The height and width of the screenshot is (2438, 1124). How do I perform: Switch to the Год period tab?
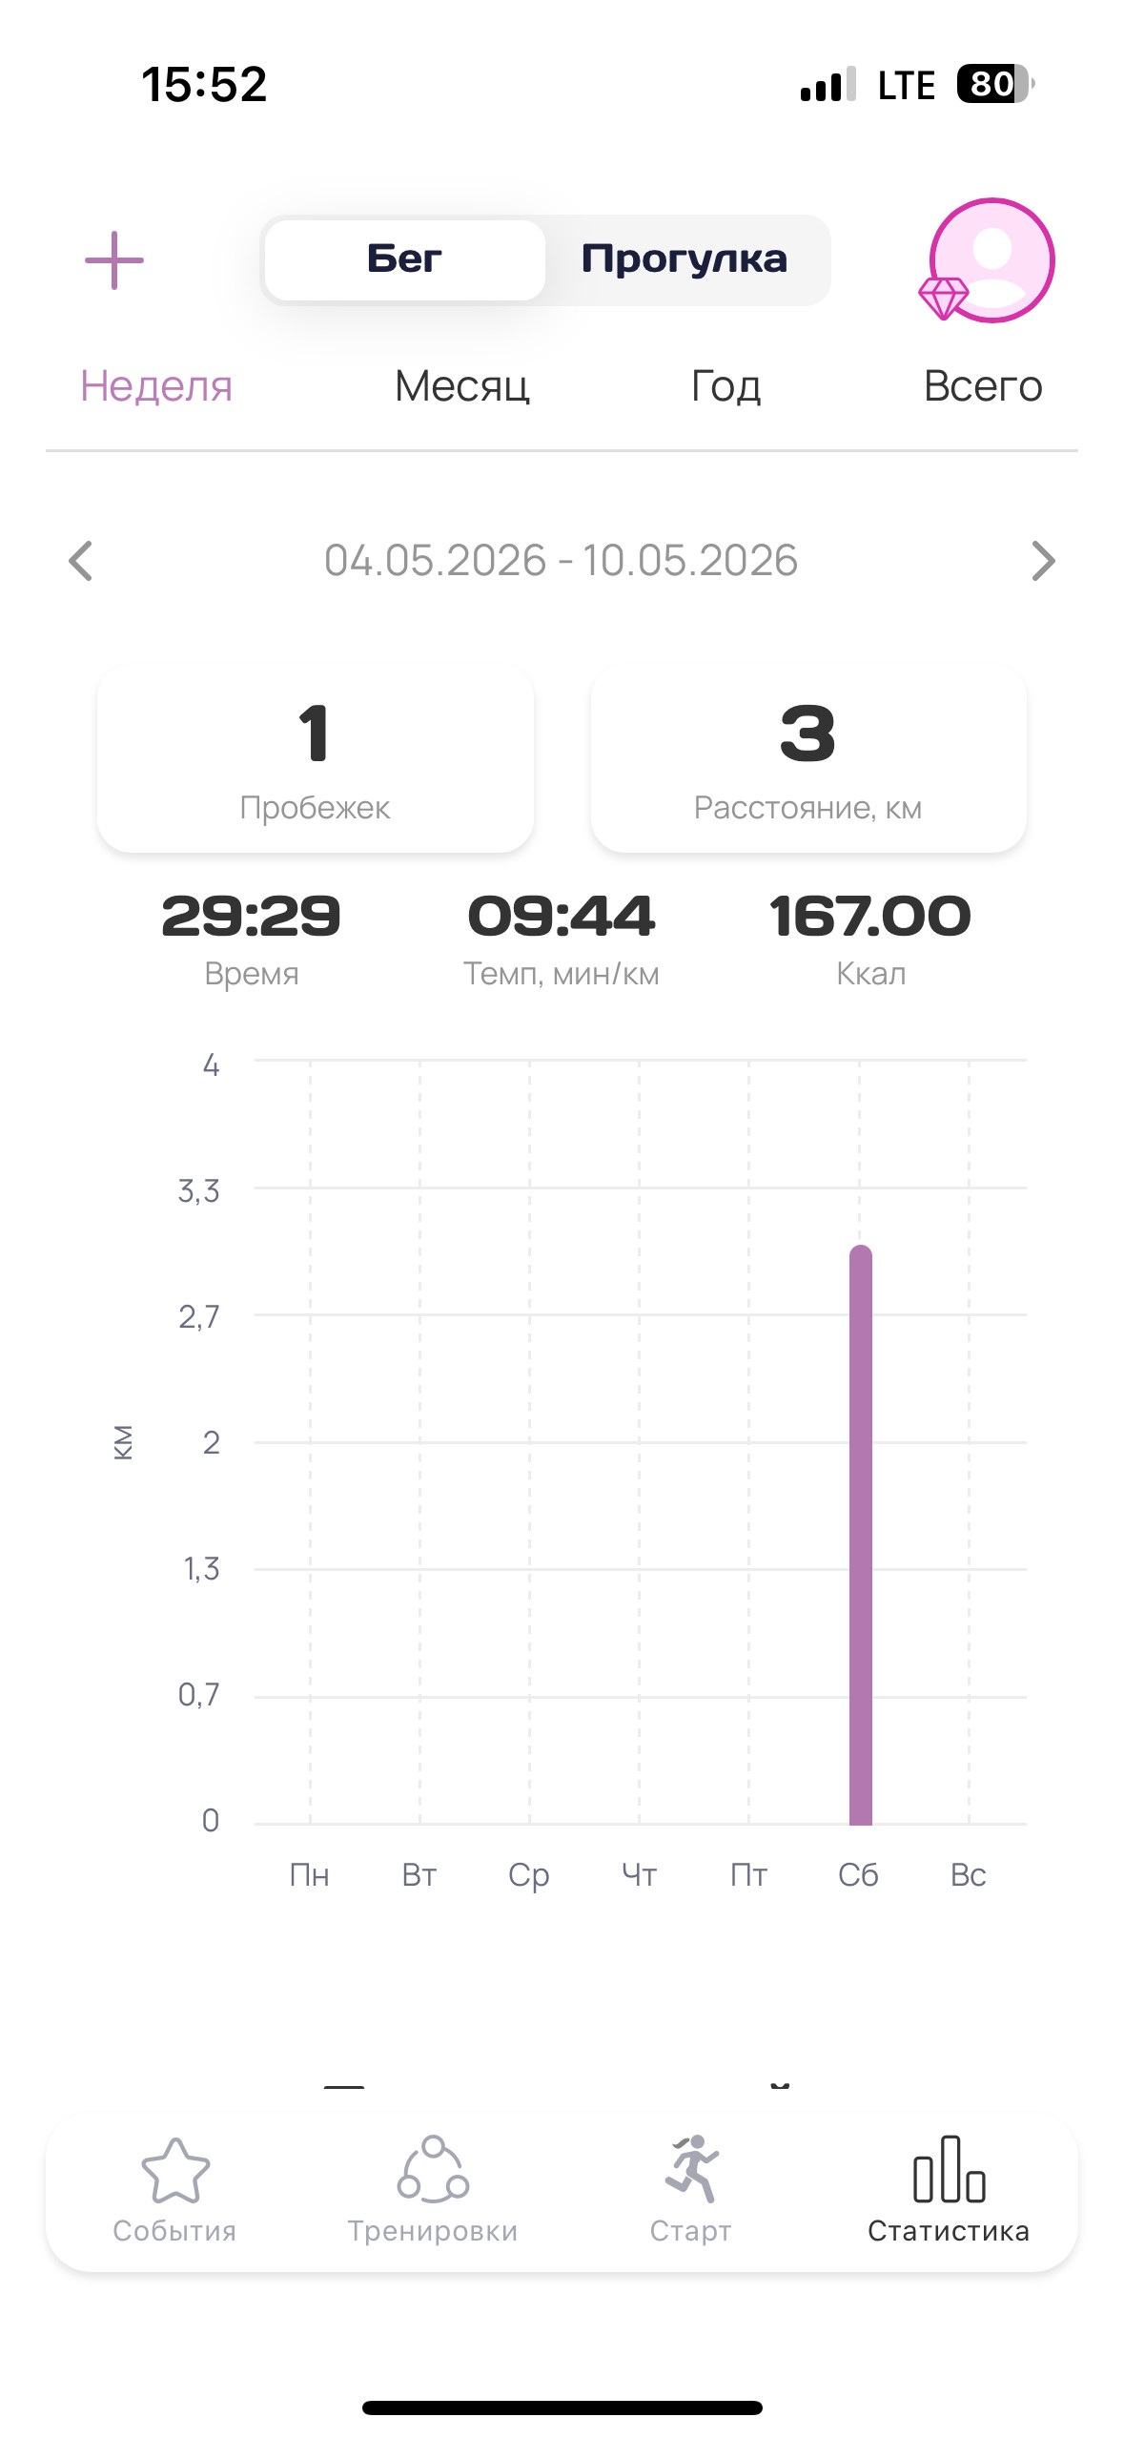726,386
